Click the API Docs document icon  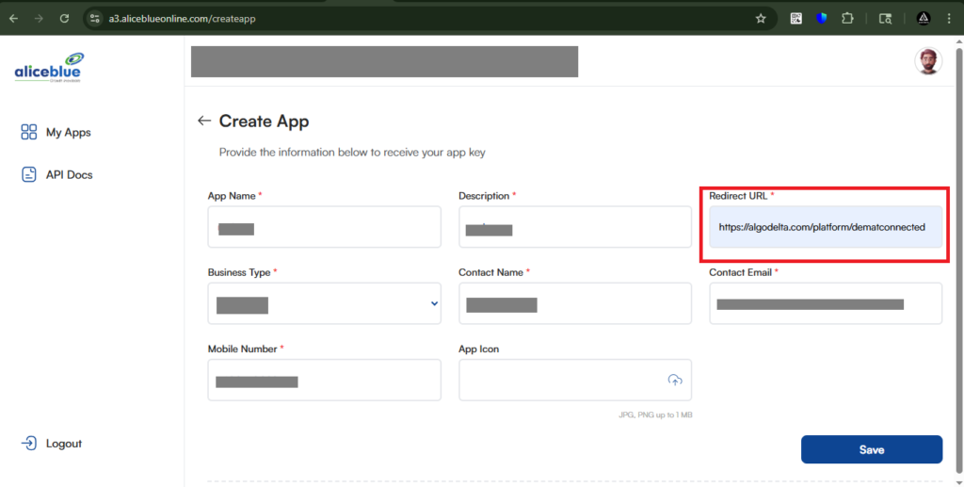click(x=29, y=175)
